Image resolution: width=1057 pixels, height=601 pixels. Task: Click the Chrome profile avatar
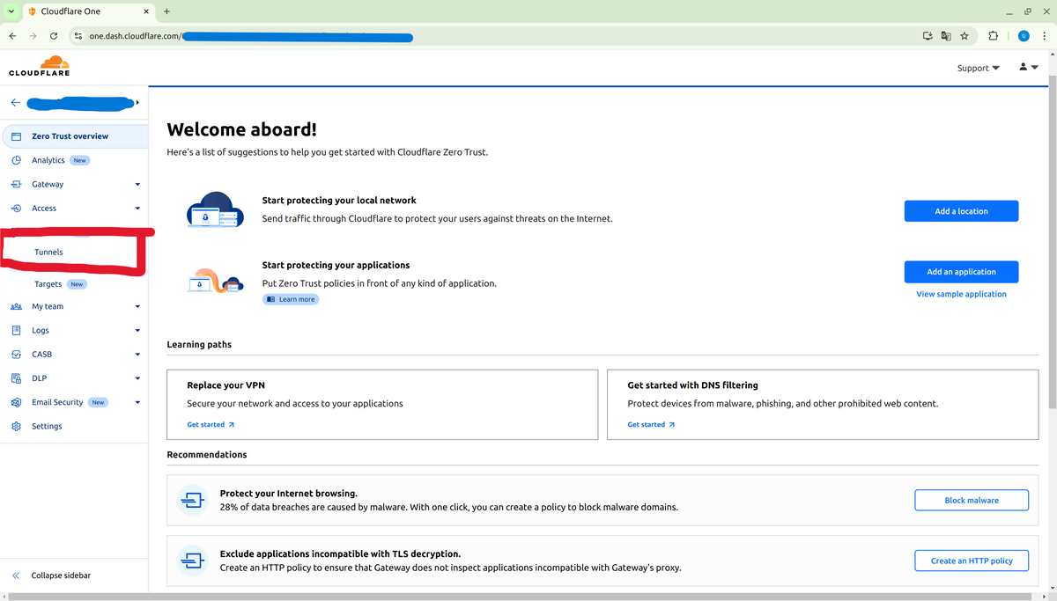coord(1024,36)
